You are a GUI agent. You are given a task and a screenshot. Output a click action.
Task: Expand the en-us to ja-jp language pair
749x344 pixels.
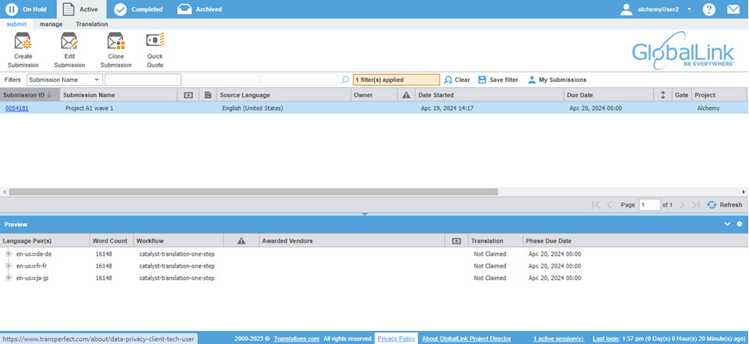[x=9, y=278]
